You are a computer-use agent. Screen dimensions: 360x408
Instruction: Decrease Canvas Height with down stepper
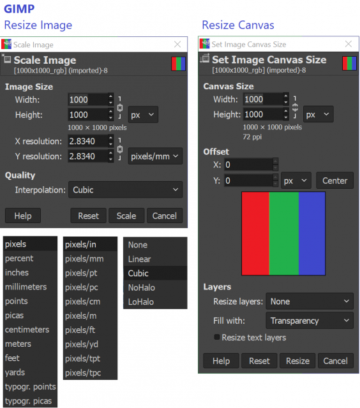click(x=286, y=117)
